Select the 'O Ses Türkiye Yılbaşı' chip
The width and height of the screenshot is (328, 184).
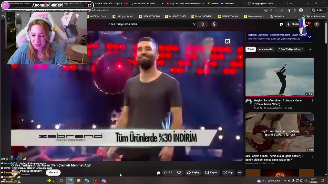(x=291, y=49)
